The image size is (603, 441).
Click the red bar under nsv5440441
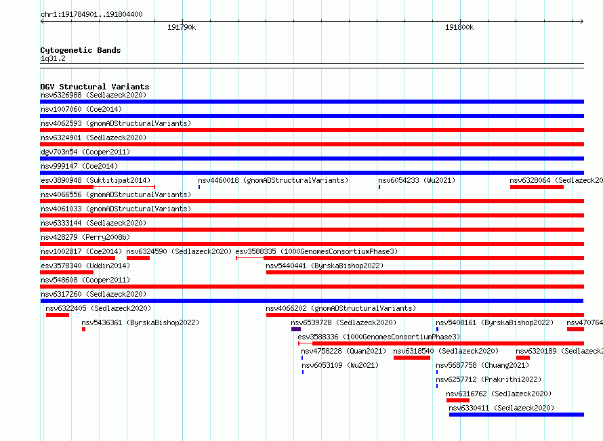click(425, 272)
